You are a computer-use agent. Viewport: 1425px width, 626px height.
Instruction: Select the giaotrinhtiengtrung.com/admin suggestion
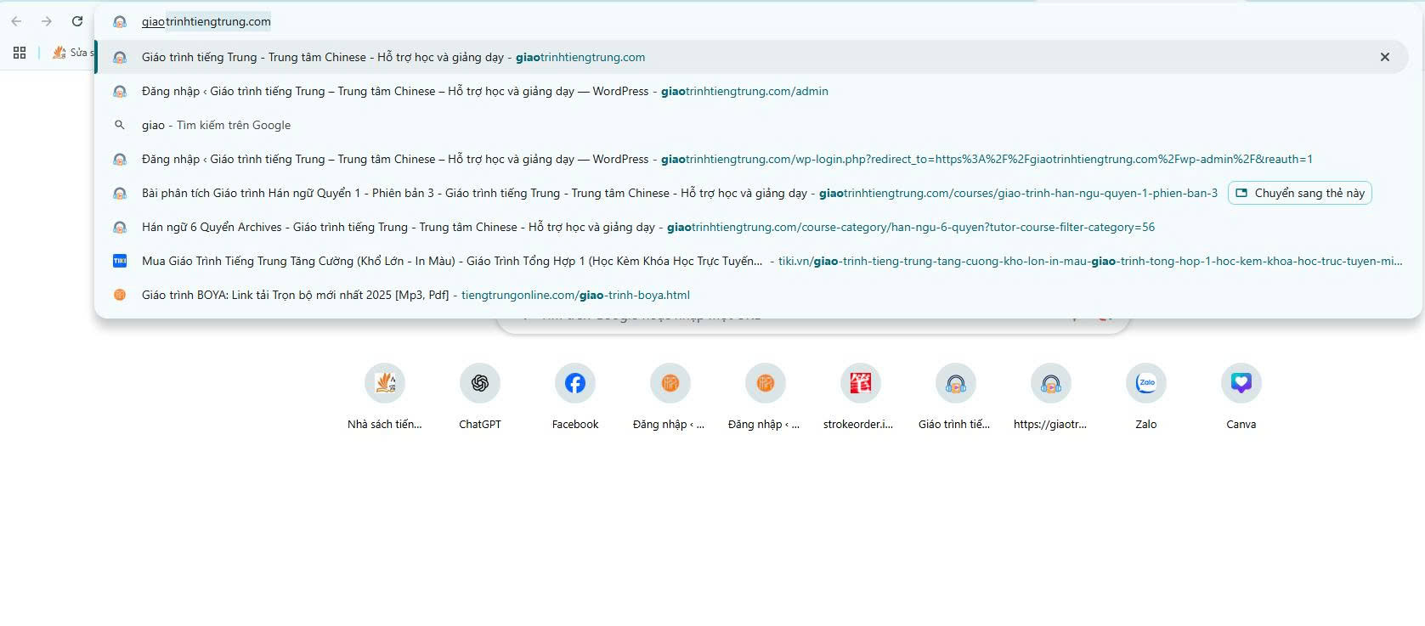pyautogui.click(x=484, y=91)
